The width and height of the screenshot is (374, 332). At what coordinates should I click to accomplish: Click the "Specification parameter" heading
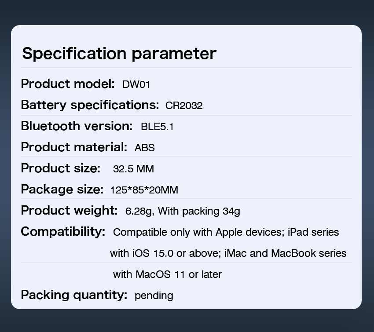[x=119, y=54]
